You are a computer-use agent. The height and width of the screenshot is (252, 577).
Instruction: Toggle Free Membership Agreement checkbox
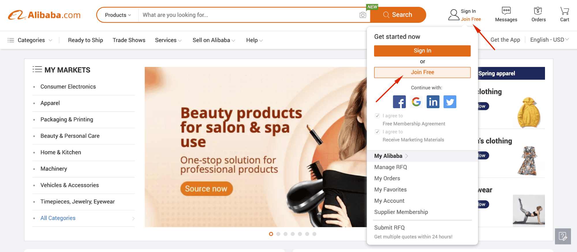click(377, 116)
